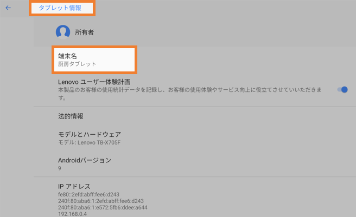This screenshot has width=356, height=217.
Task: Click the IP value 192.168.0.4
Action: point(72,214)
